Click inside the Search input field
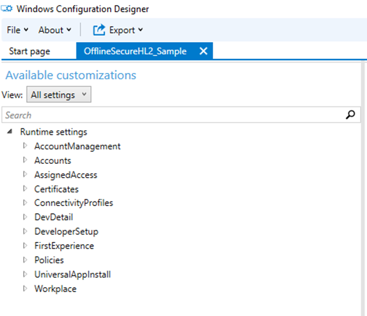The height and width of the screenshot is (316, 367). (x=174, y=115)
